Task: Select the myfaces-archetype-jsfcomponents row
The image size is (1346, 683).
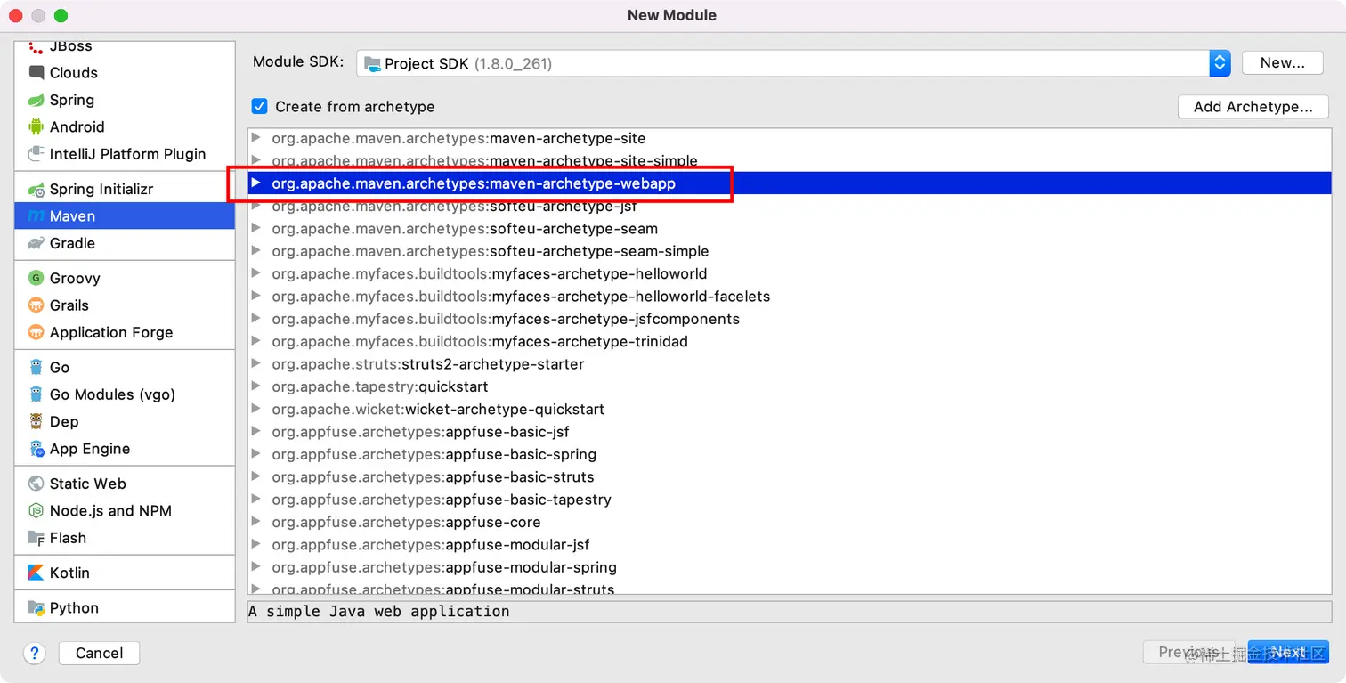Action: click(790, 319)
